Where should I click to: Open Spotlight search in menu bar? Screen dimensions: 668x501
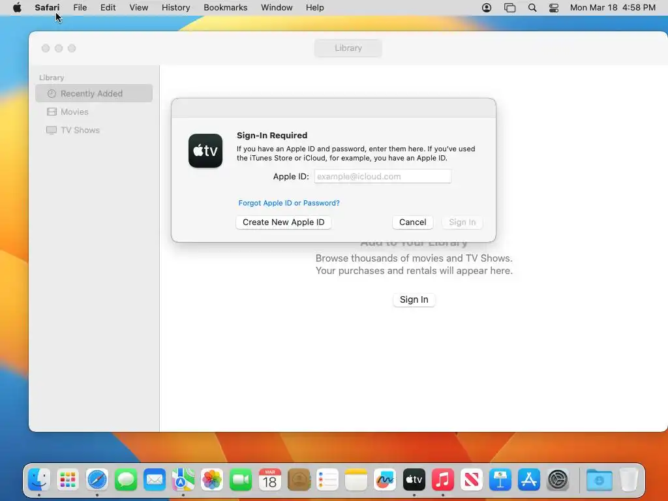tap(532, 8)
